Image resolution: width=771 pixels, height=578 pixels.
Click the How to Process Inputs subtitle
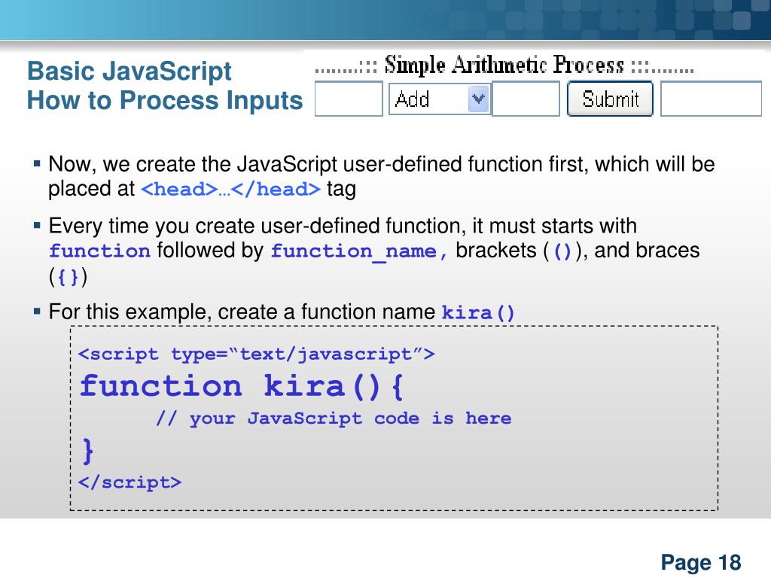click(164, 100)
